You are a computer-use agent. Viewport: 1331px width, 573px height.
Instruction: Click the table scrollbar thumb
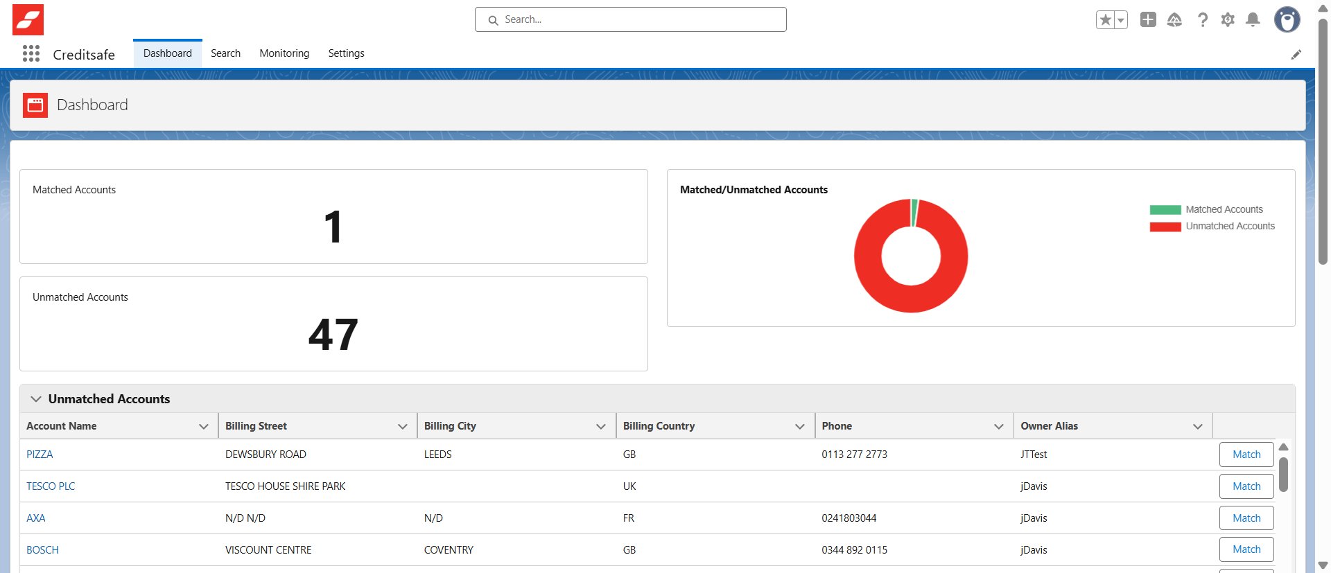click(1283, 475)
